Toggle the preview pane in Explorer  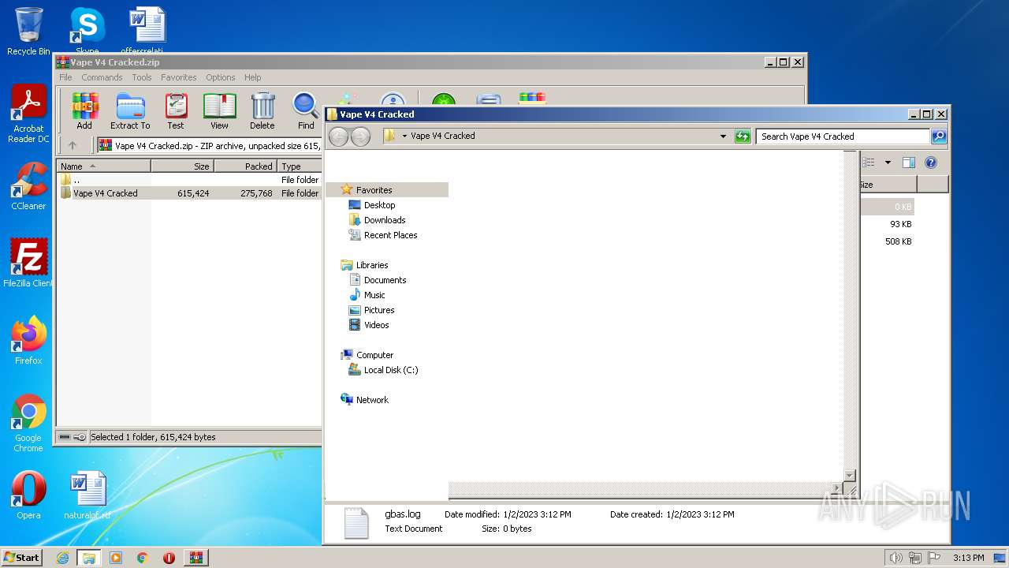point(908,163)
